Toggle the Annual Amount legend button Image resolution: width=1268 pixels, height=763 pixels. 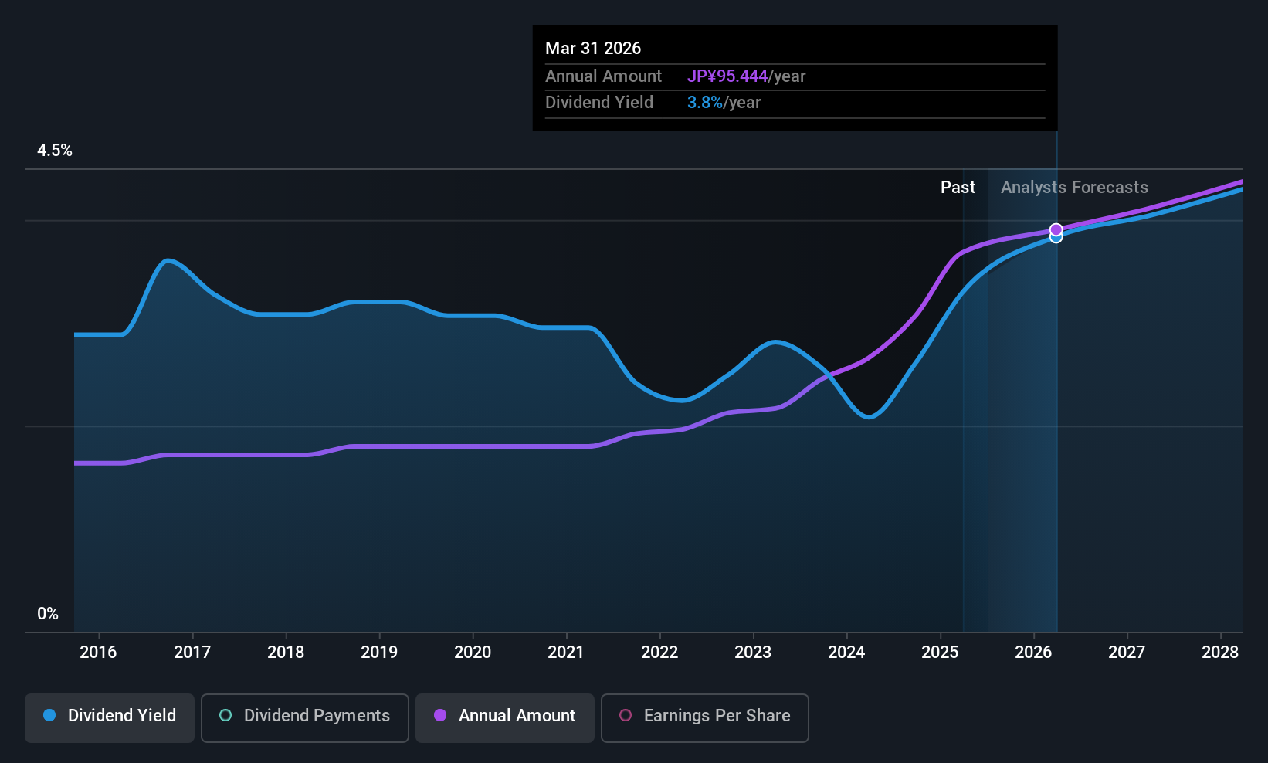coord(505,718)
